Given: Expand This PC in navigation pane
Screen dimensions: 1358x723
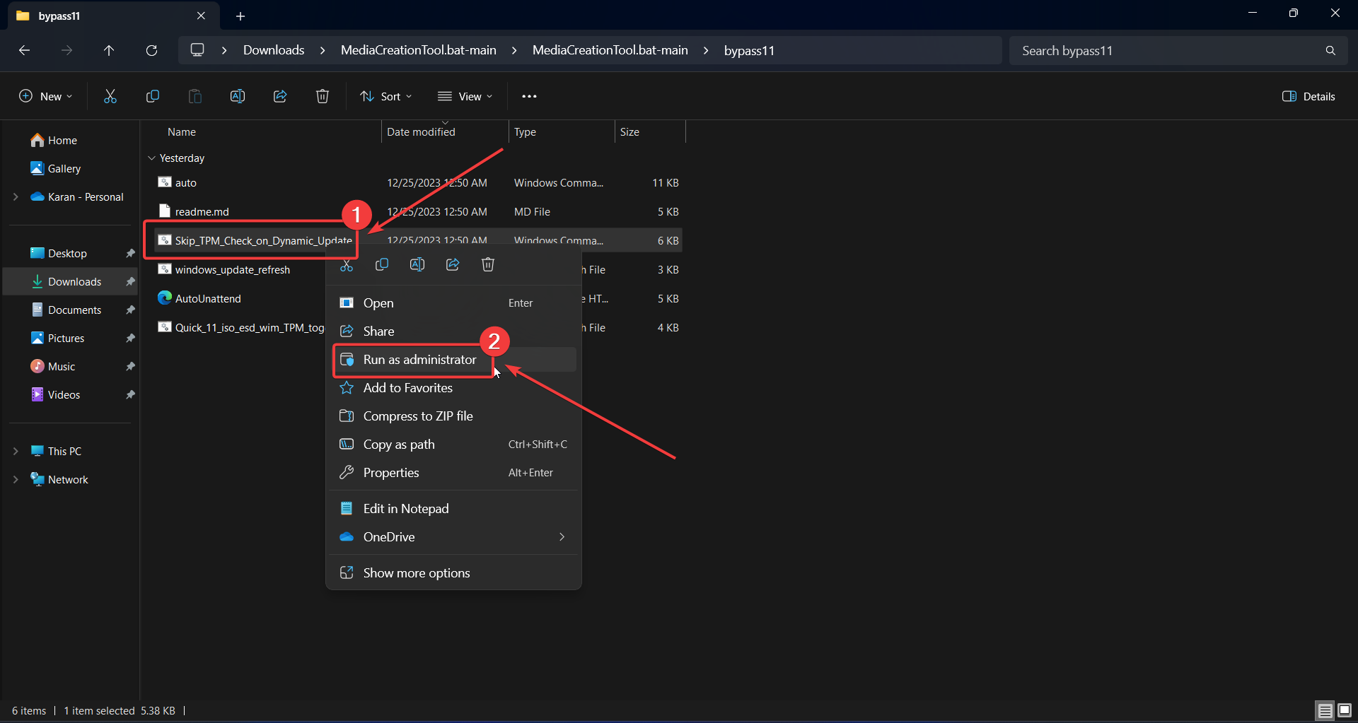Looking at the screenshot, I should tap(16, 451).
